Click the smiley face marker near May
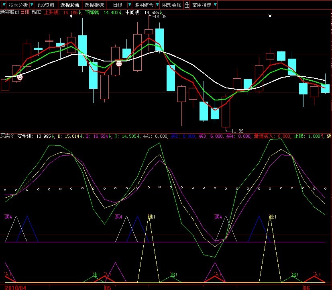Screen dimensions: 332x290 (x=119, y=63)
